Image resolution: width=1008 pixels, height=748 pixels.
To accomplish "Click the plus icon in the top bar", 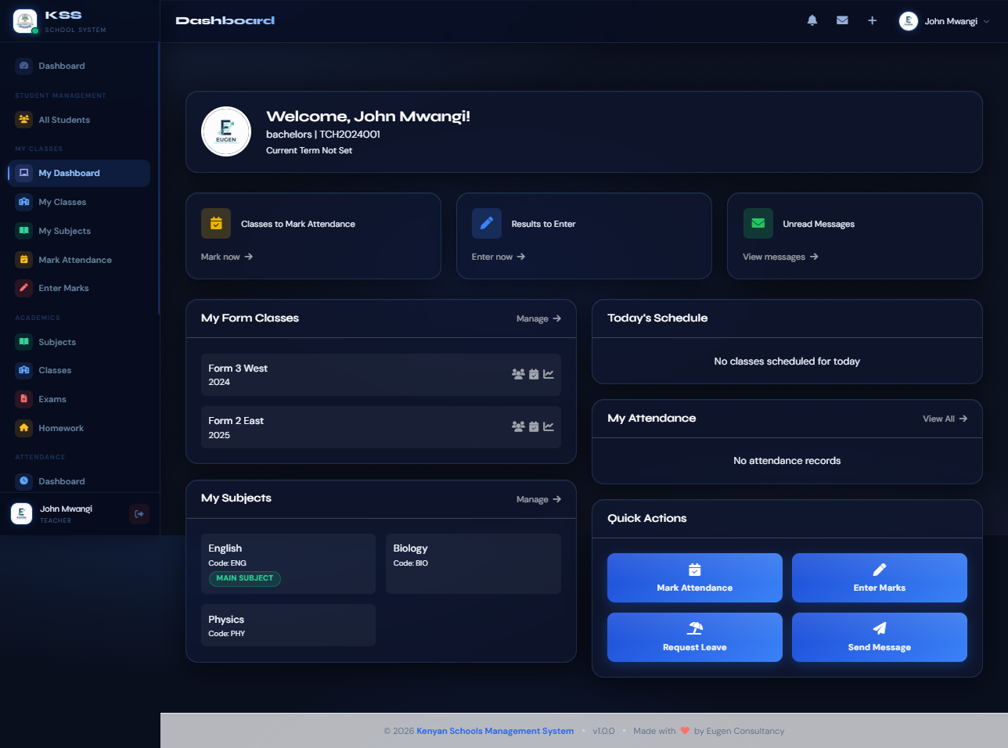I will 872,20.
